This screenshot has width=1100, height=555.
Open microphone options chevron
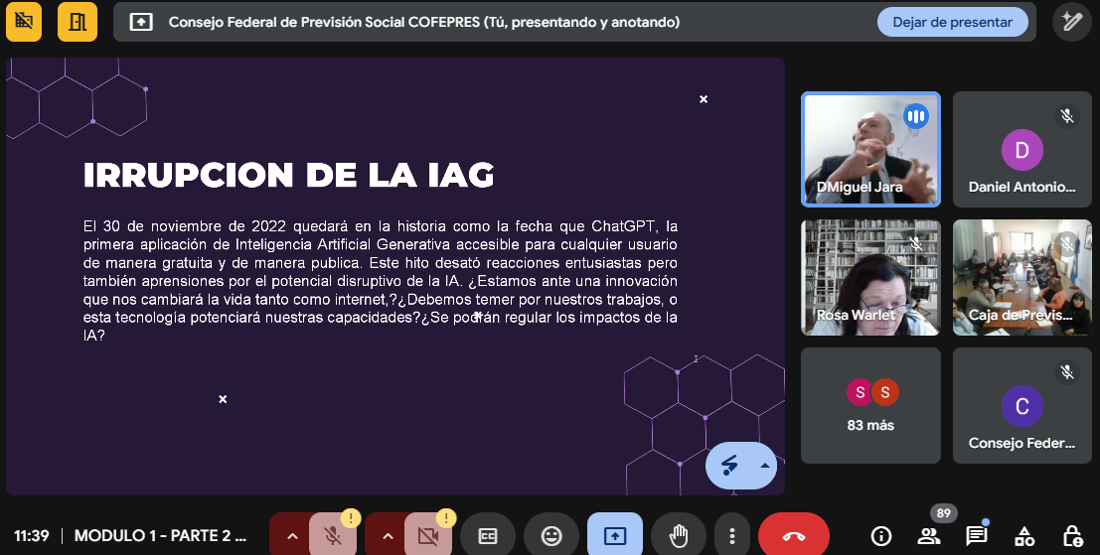(x=292, y=536)
